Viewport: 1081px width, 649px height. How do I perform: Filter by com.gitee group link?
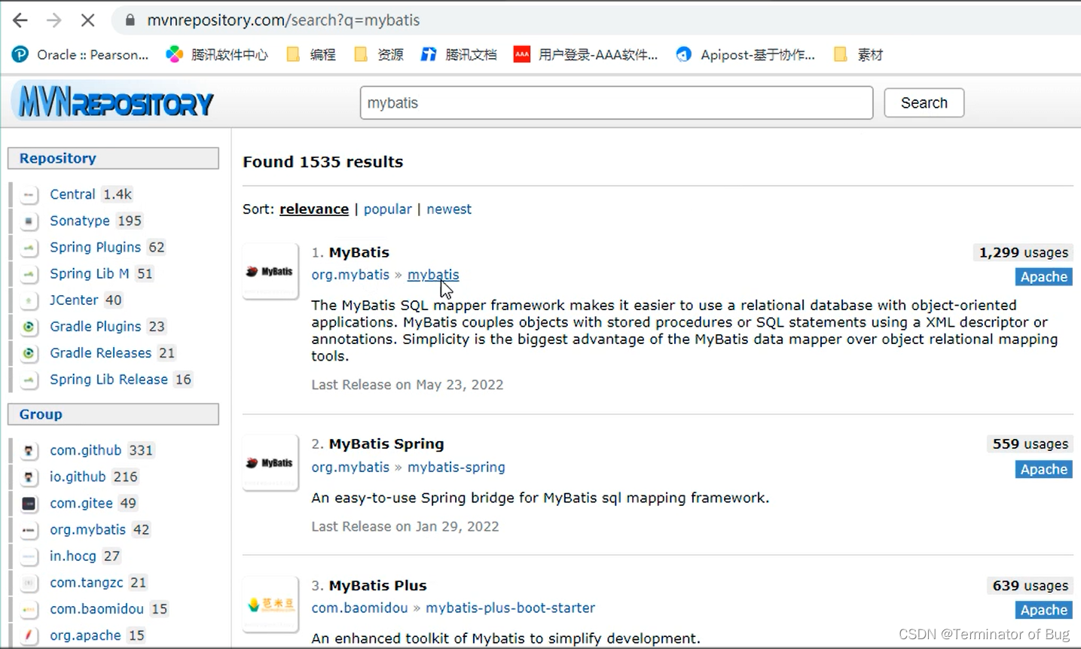pyautogui.click(x=81, y=503)
